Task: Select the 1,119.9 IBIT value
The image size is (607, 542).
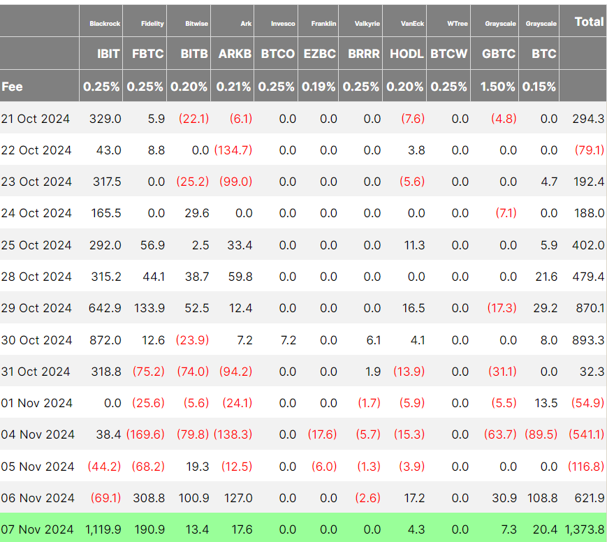Action: [103, 529]
